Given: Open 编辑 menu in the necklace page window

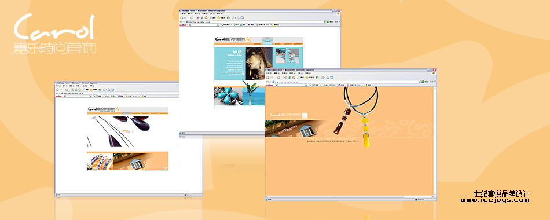Looking at the screenshot, I should click(x=277, y=73).
